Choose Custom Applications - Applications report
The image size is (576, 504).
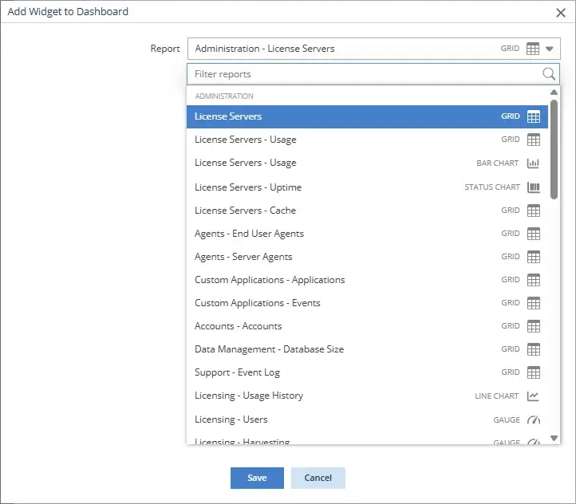point(367,280)
